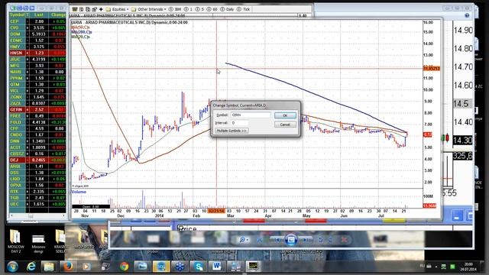The height and width of the screenshot is (275, 489).
Task: Open Skype from the taskbar
Action: click(199, 267)
